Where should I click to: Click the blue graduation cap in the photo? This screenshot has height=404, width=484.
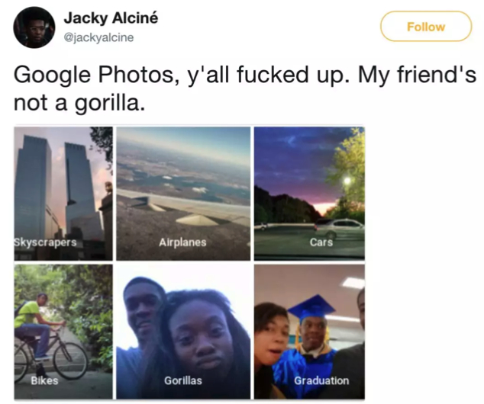coord(310,307)
